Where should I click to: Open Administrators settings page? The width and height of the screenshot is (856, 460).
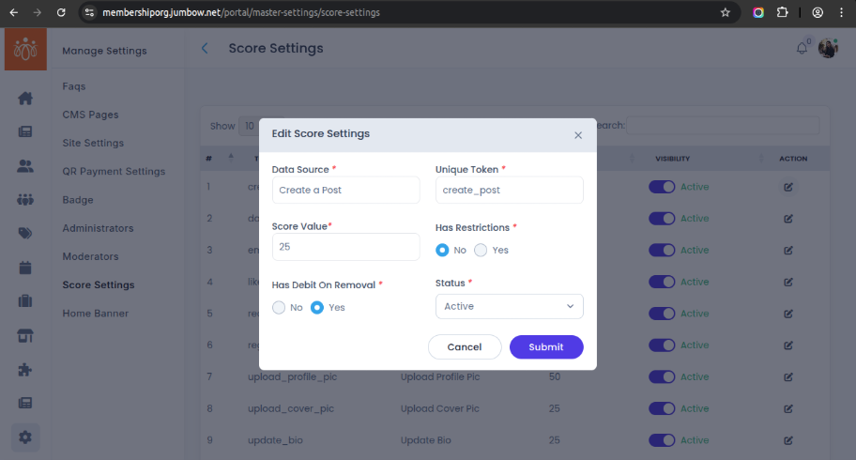coord(98,228)
